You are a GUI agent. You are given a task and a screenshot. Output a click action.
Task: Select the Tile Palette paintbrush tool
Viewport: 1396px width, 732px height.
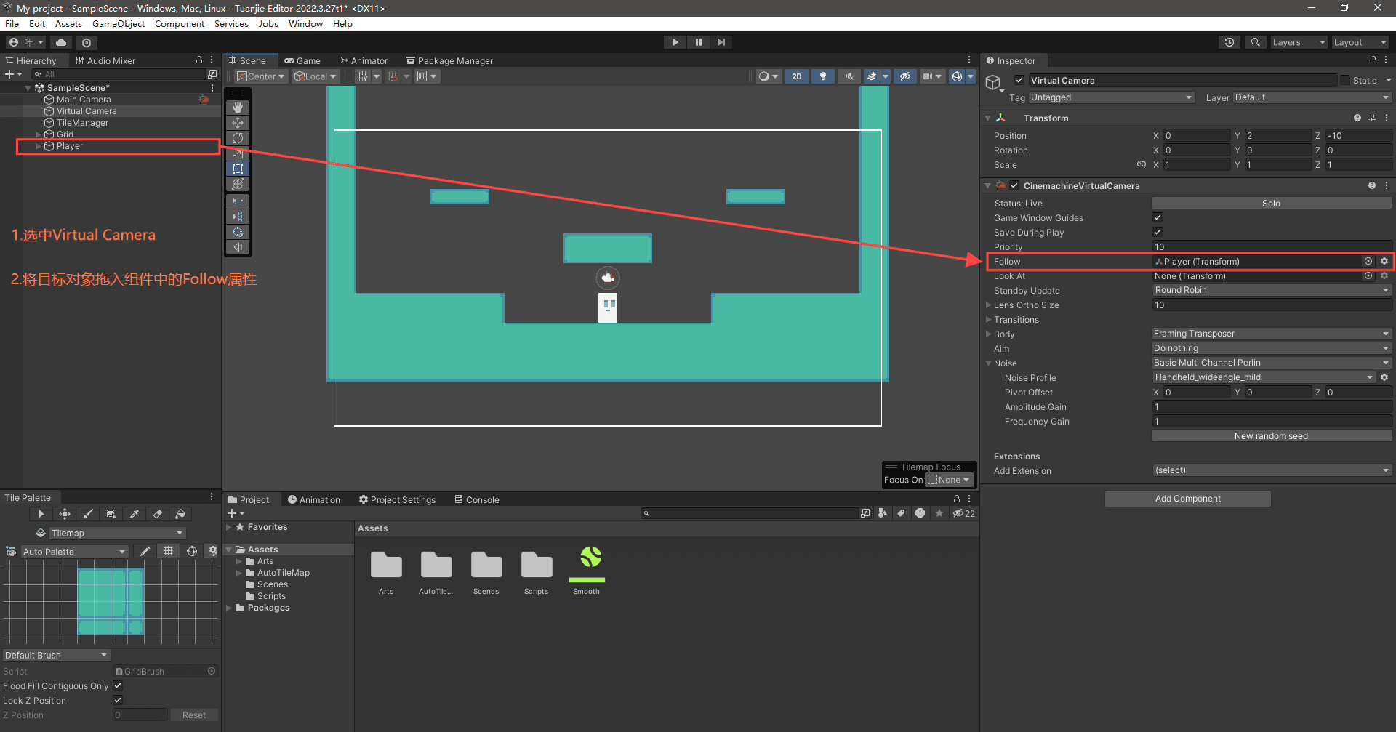[x=88, y=514]
